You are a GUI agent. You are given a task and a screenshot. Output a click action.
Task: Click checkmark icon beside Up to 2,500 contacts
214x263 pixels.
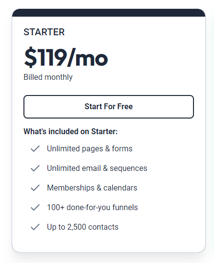35,227
